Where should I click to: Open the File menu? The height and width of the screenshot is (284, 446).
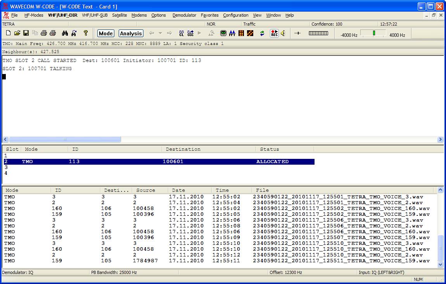point(14,15)
